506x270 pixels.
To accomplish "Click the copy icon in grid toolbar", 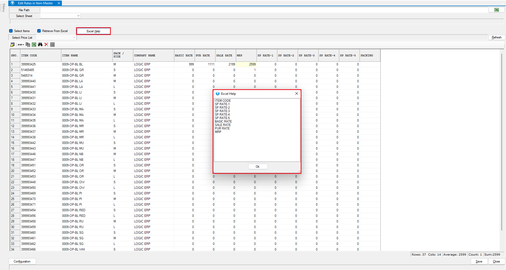I will click(x=28, y=45).
